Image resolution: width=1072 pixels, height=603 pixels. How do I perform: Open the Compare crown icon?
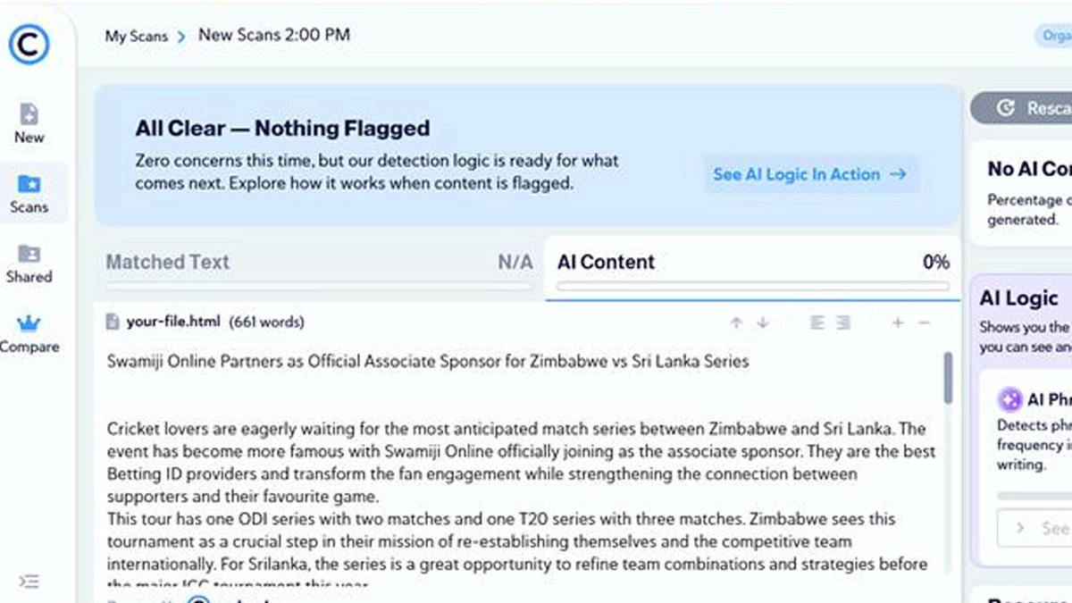coord(29,332)
